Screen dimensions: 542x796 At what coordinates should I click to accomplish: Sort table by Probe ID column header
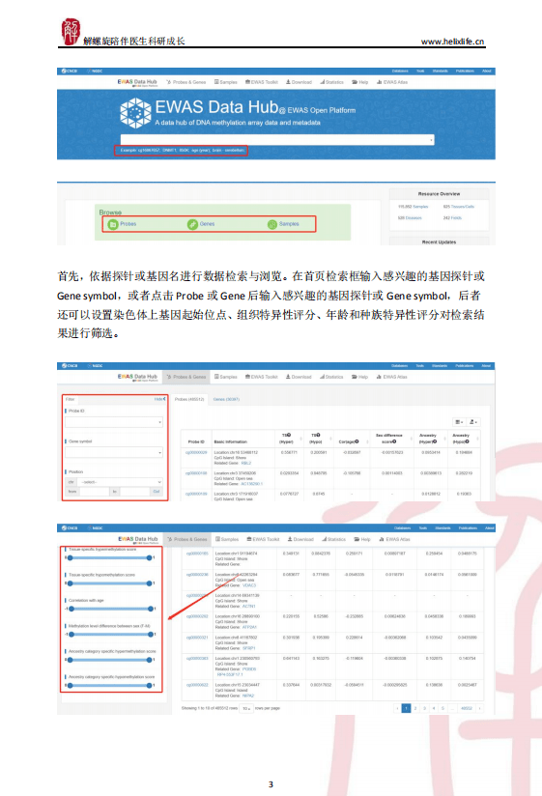point(196,441)
